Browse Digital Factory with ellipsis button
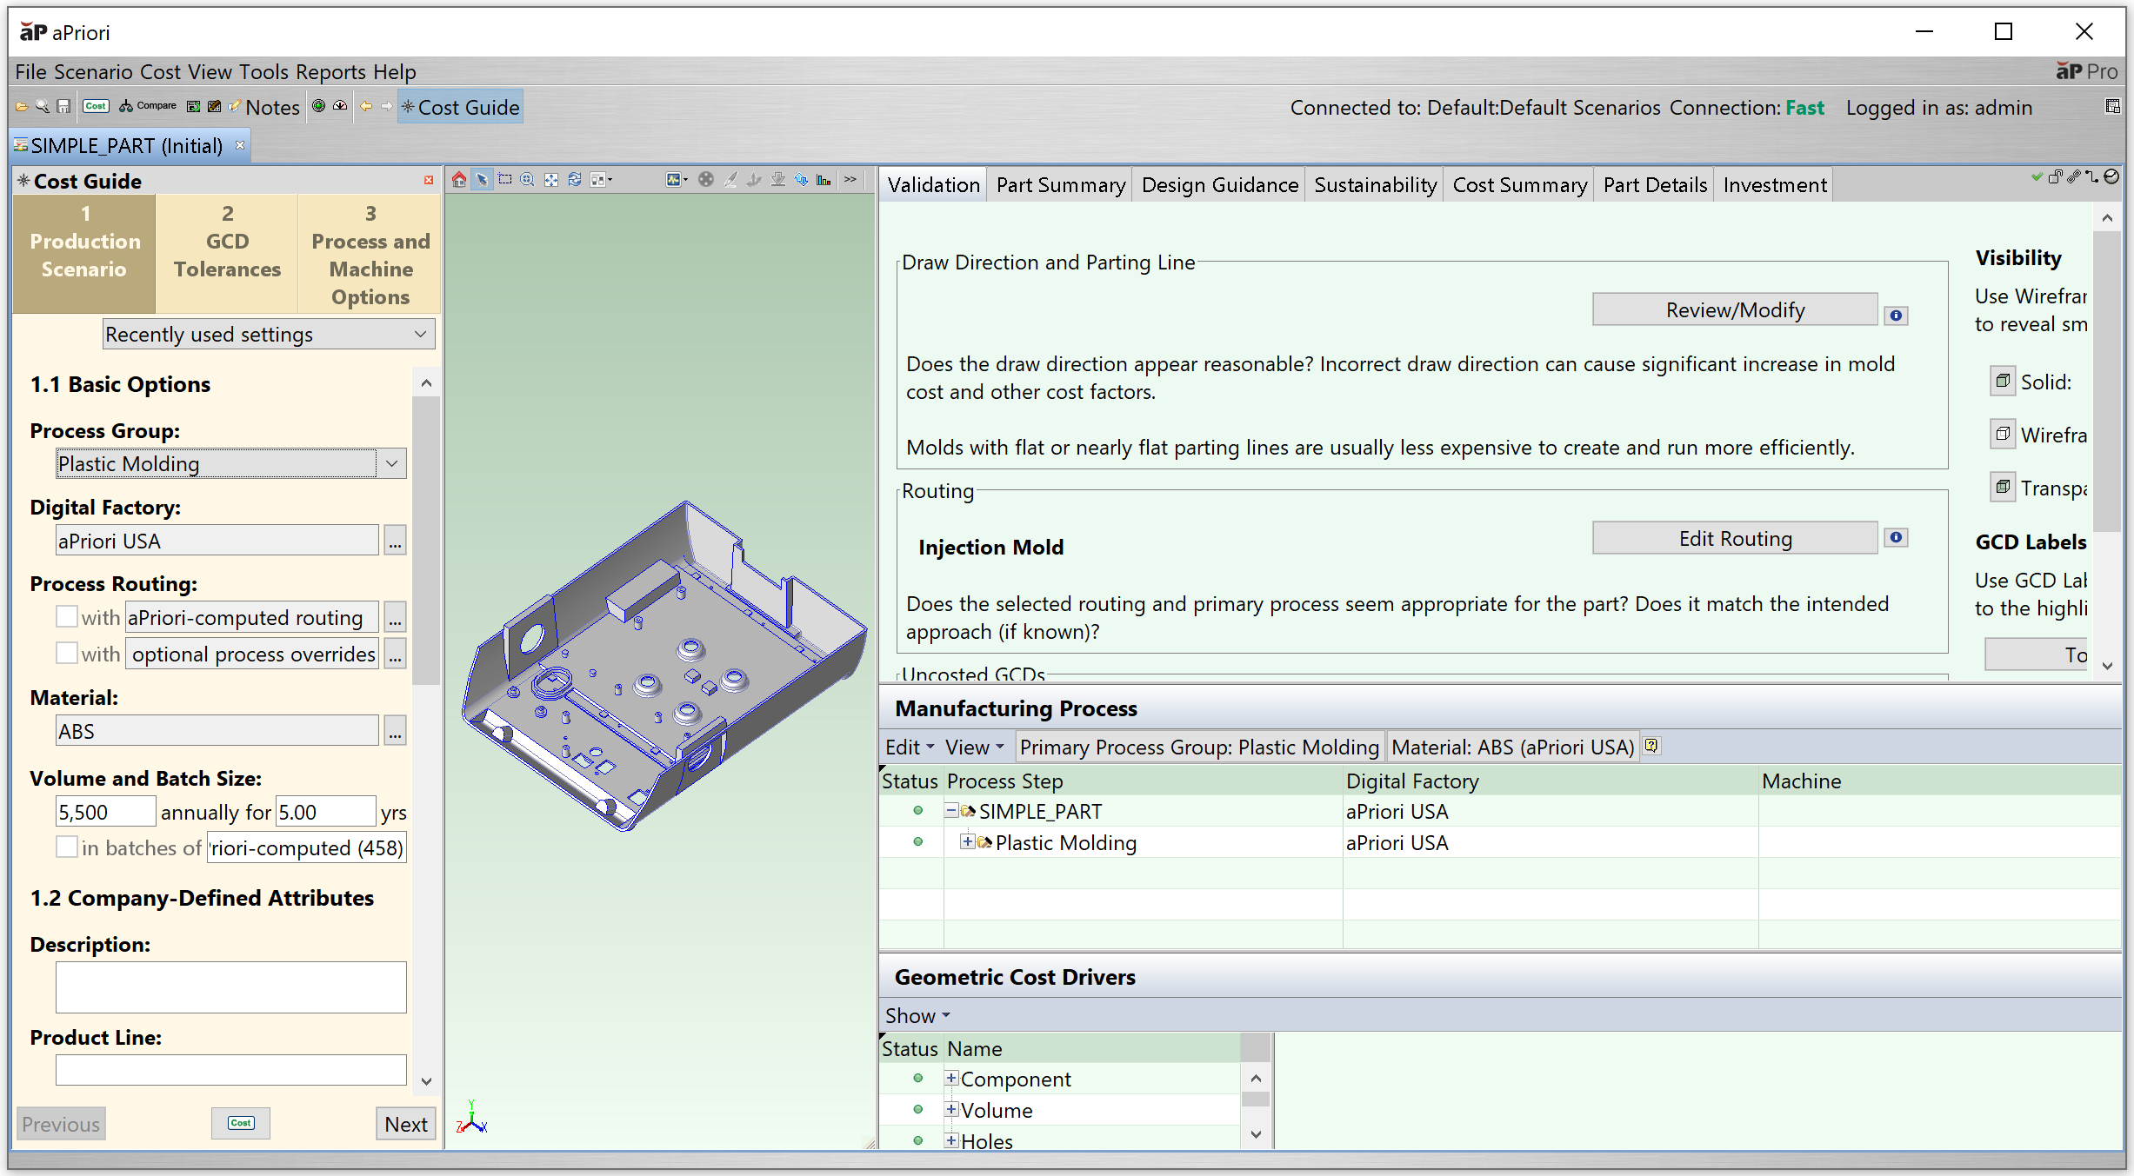 coord(396,540)
